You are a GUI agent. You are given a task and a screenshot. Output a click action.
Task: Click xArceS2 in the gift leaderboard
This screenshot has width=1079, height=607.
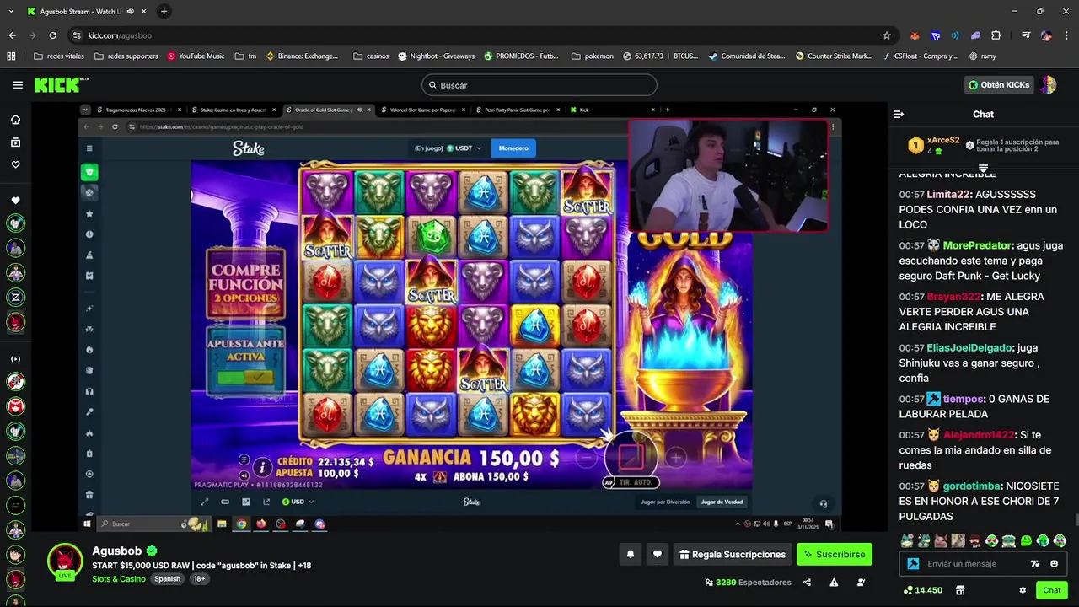coord(943,140)
